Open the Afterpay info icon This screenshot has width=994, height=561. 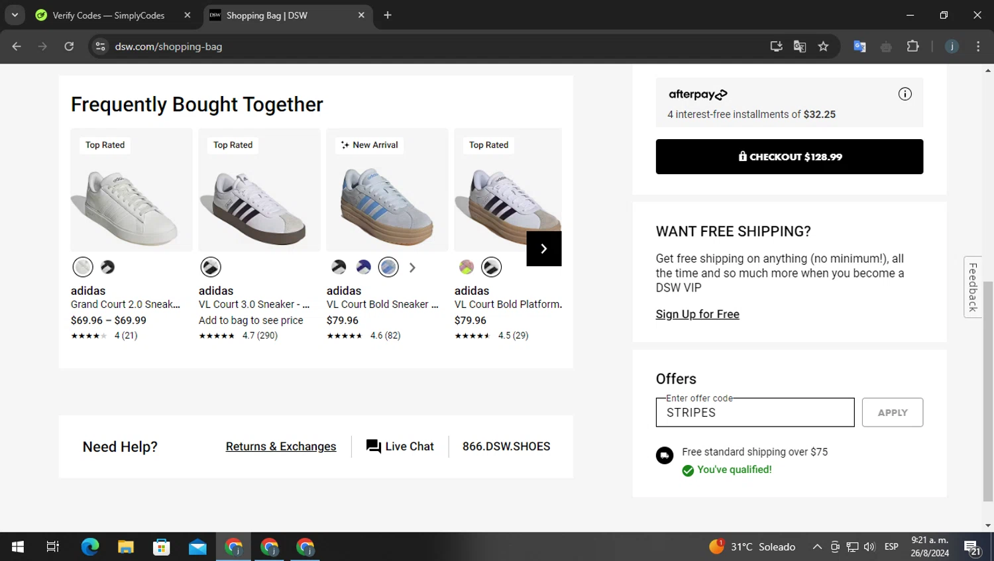(905, 94)
